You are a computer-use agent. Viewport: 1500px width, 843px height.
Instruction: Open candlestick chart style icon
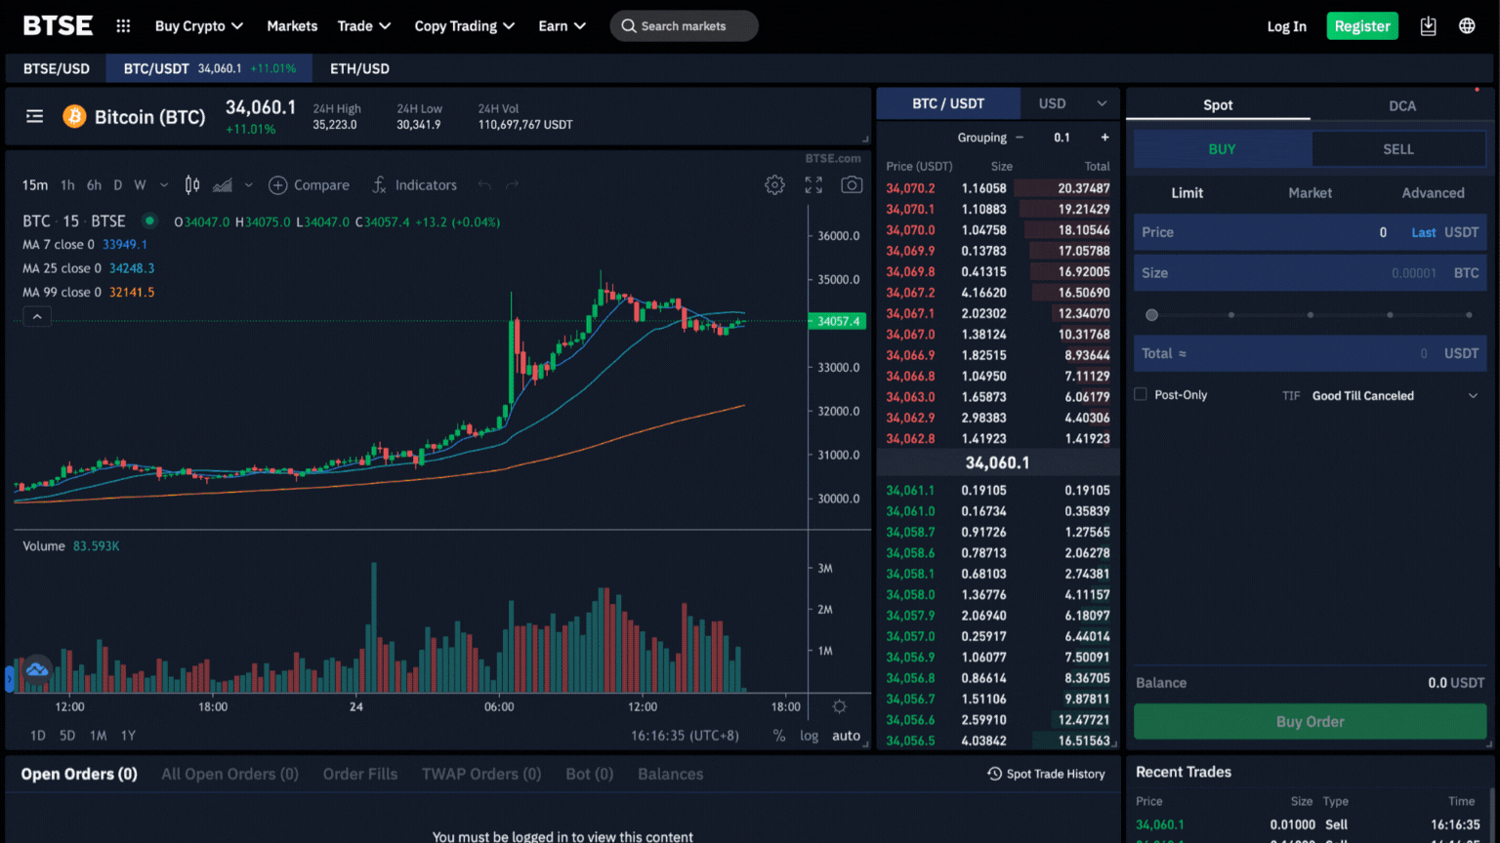192,185
